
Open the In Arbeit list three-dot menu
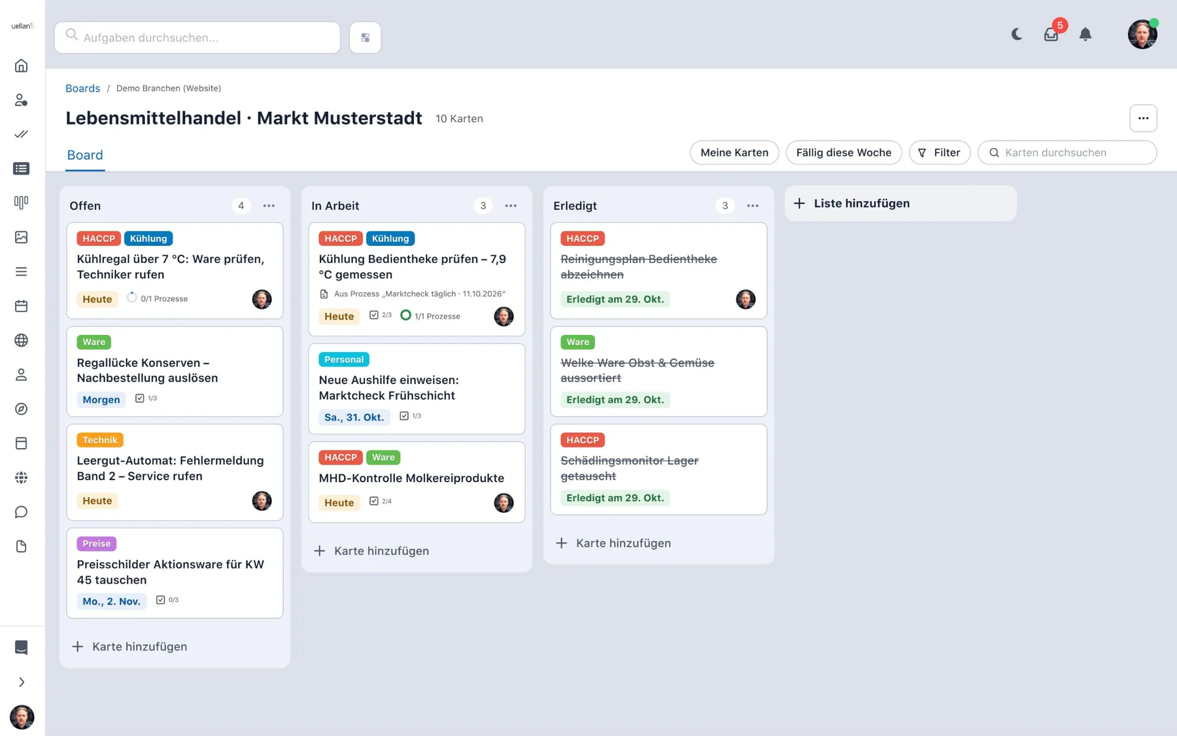(x=511, y=205)
